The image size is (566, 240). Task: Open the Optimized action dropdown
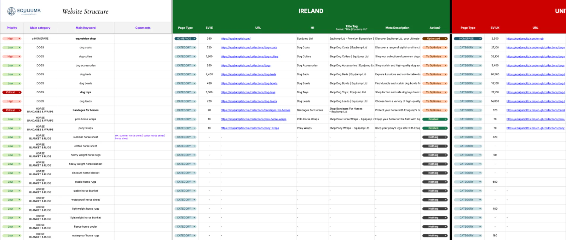(435, 39)
